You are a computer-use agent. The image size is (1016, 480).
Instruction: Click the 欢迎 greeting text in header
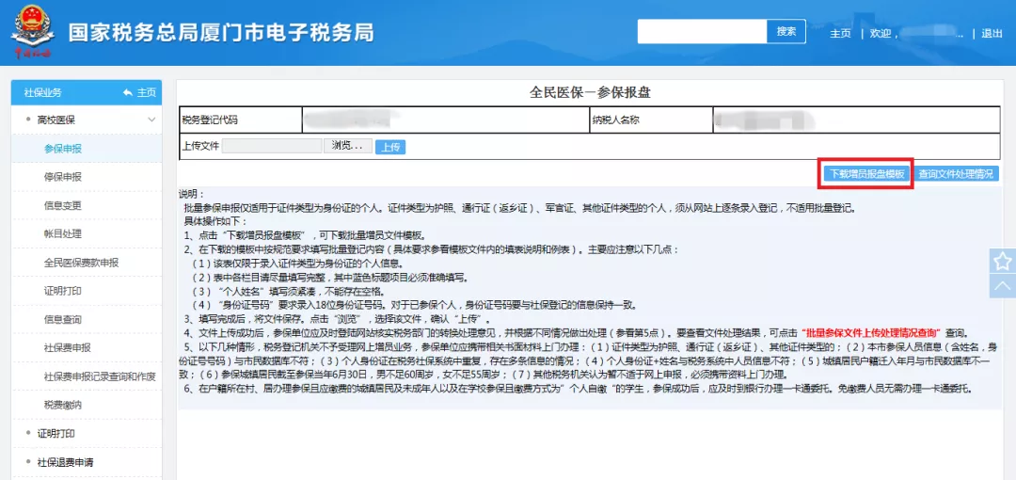pyautogui.click(x=881, y=34)
